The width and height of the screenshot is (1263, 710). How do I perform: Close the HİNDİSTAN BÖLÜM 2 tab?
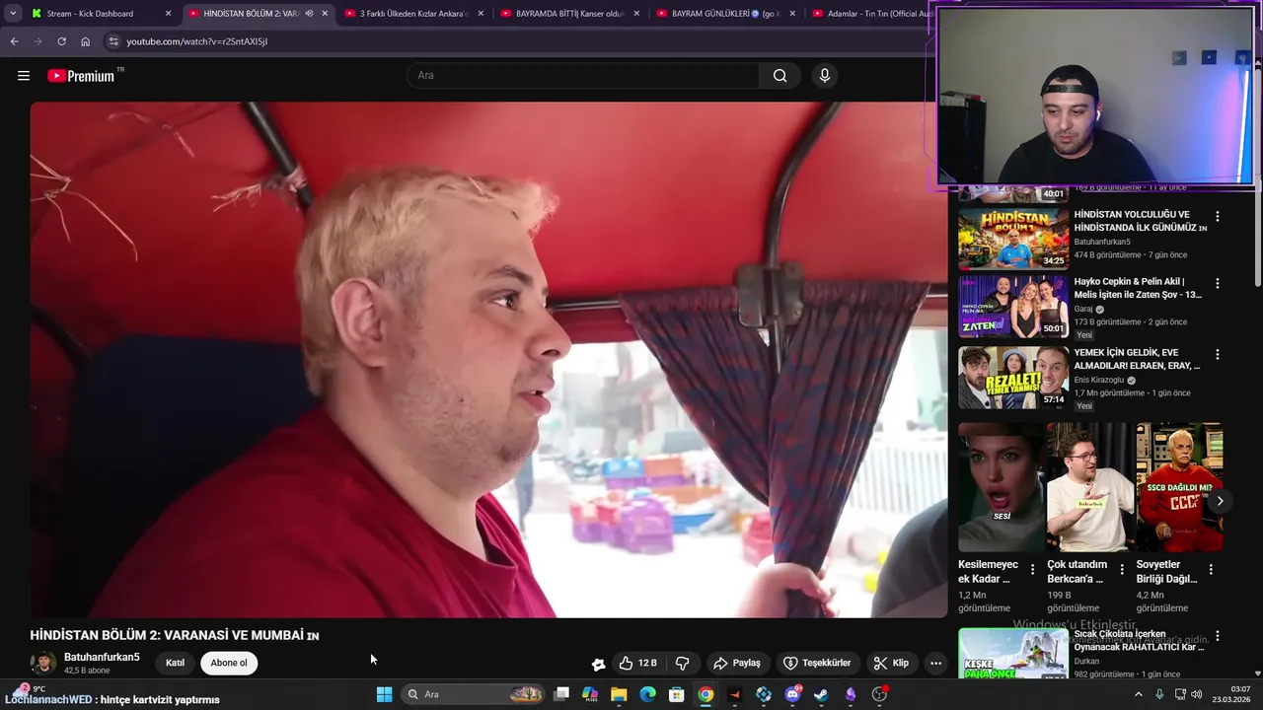325,14
